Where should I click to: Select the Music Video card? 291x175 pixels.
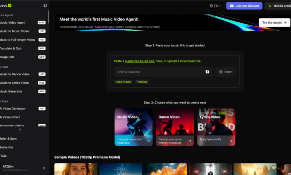(134, 127)
